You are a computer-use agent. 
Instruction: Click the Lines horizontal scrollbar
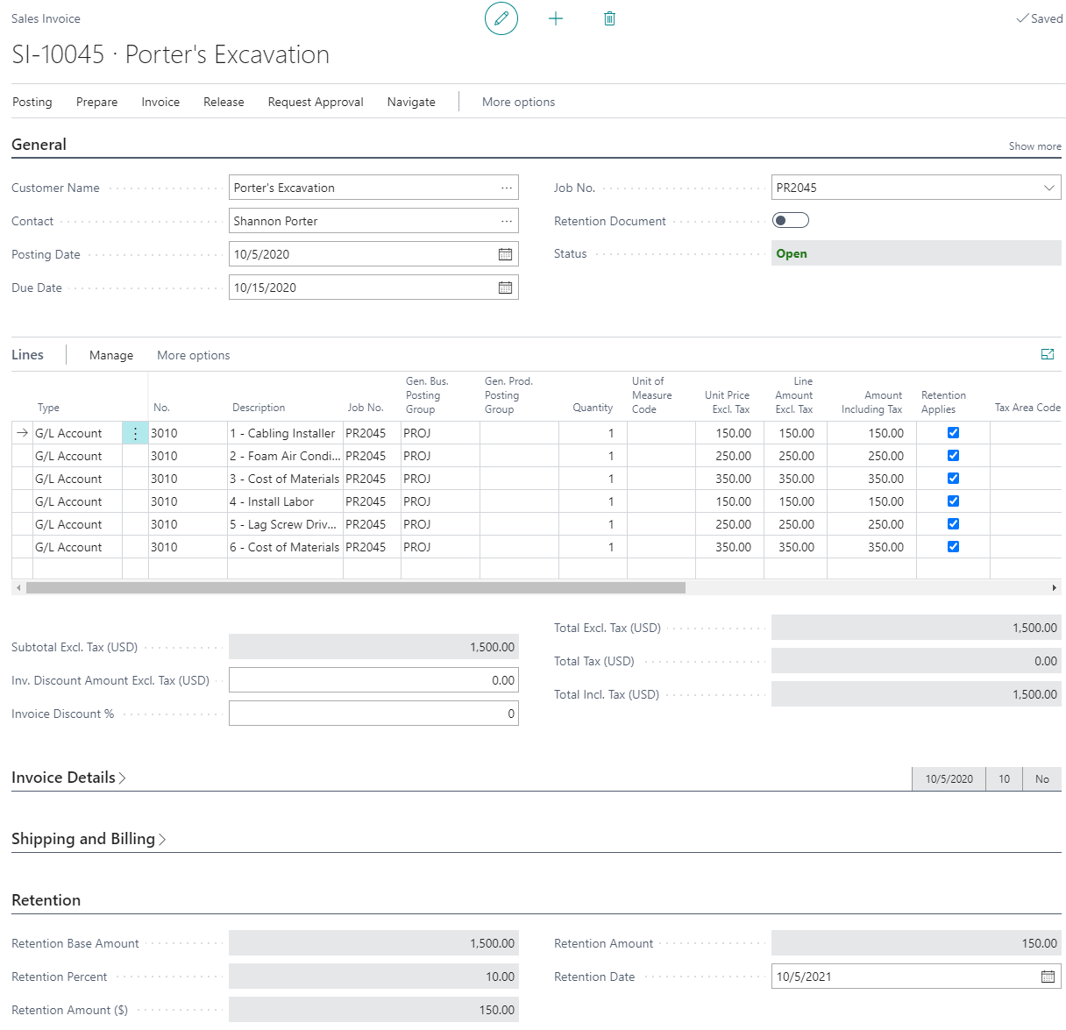(355, 587)
